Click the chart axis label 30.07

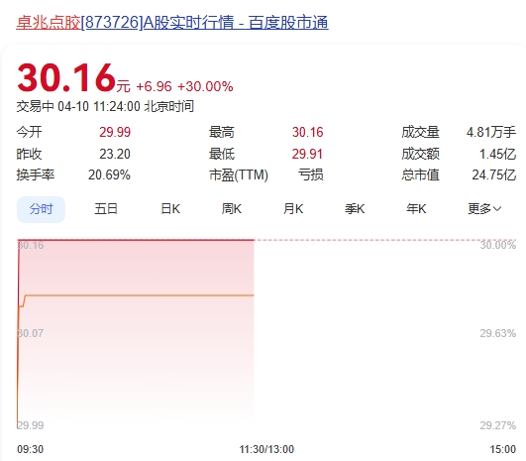[30, 333]
